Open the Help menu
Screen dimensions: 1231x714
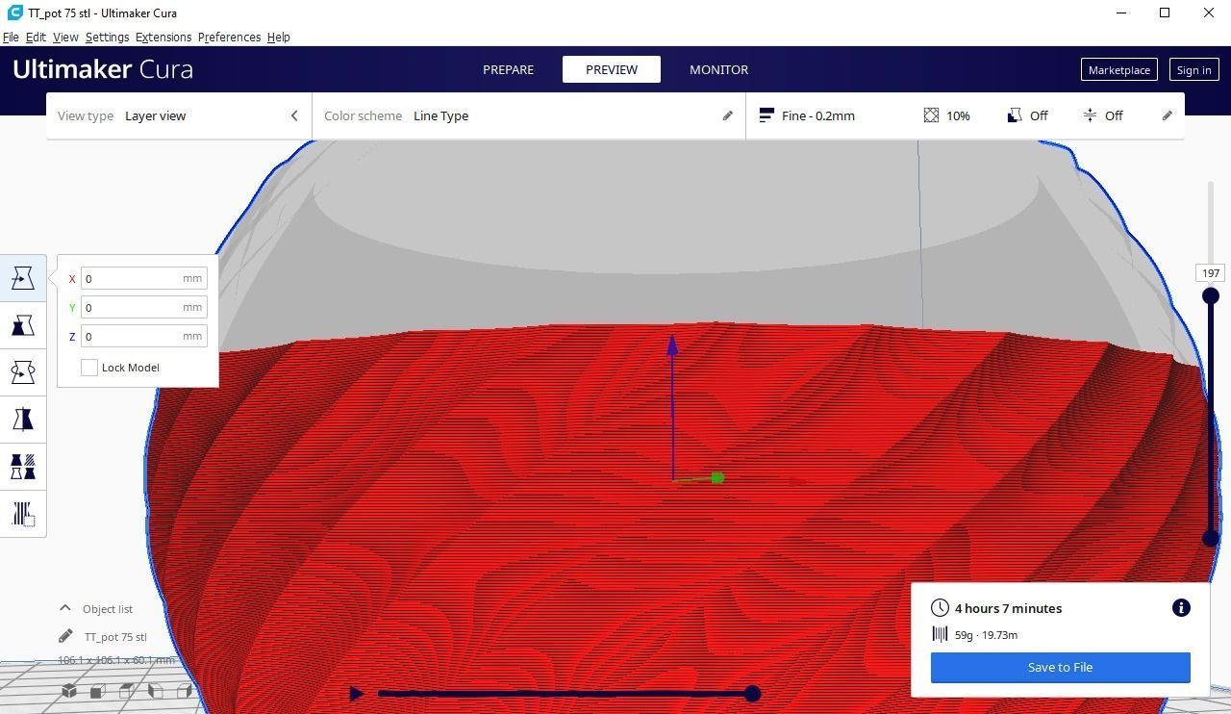pos(279,37)
